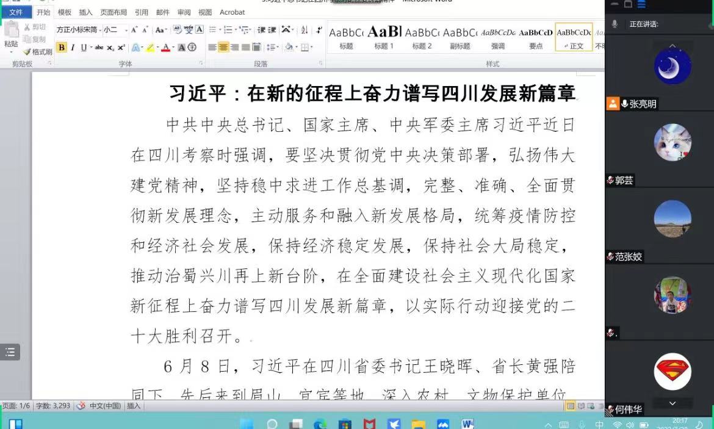
Task: Click the subscript icon
Action: click(110, 48)
